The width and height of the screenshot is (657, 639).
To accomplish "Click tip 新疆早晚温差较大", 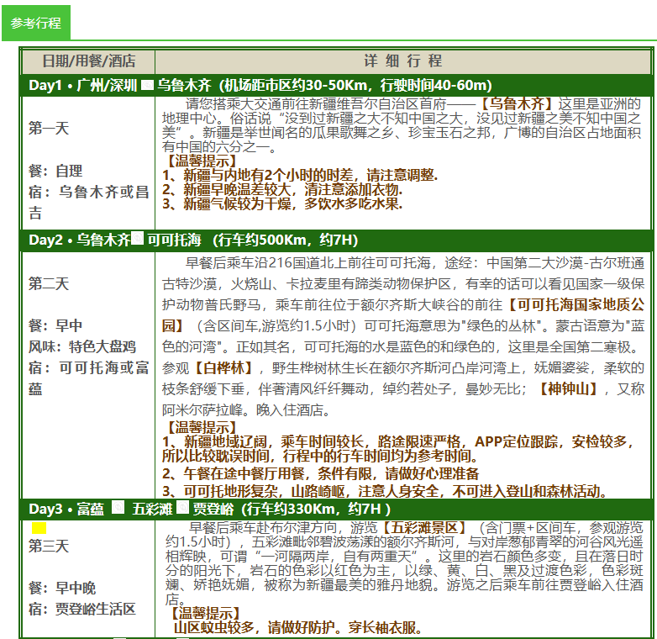I will pyautogui.click(x=282, y=189).
